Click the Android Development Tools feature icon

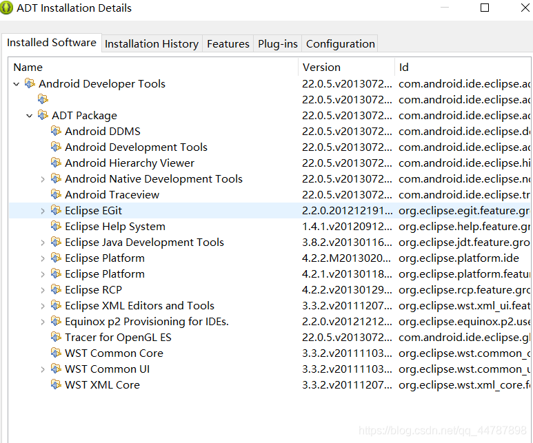tap(56, 147)
